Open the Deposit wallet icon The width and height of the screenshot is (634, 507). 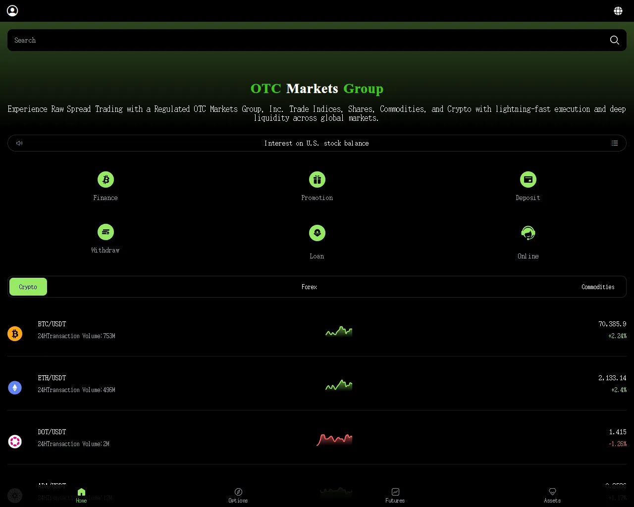528,179
